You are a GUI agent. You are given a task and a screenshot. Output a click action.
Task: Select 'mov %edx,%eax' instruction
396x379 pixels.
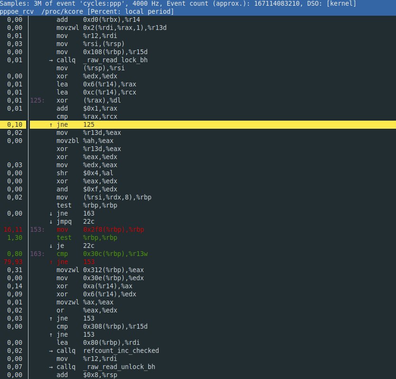click(x=86, y=165)
